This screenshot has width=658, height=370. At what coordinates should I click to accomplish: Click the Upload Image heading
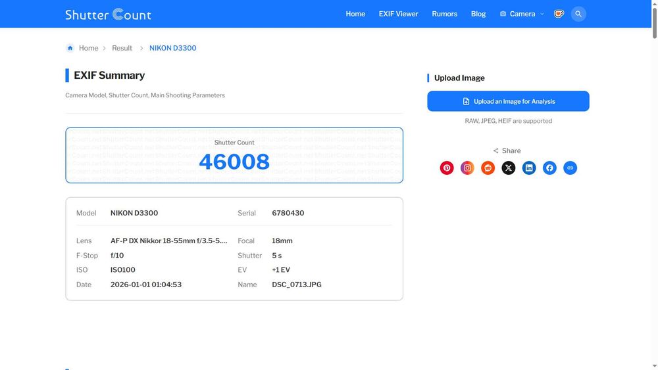tap(459, 78)
